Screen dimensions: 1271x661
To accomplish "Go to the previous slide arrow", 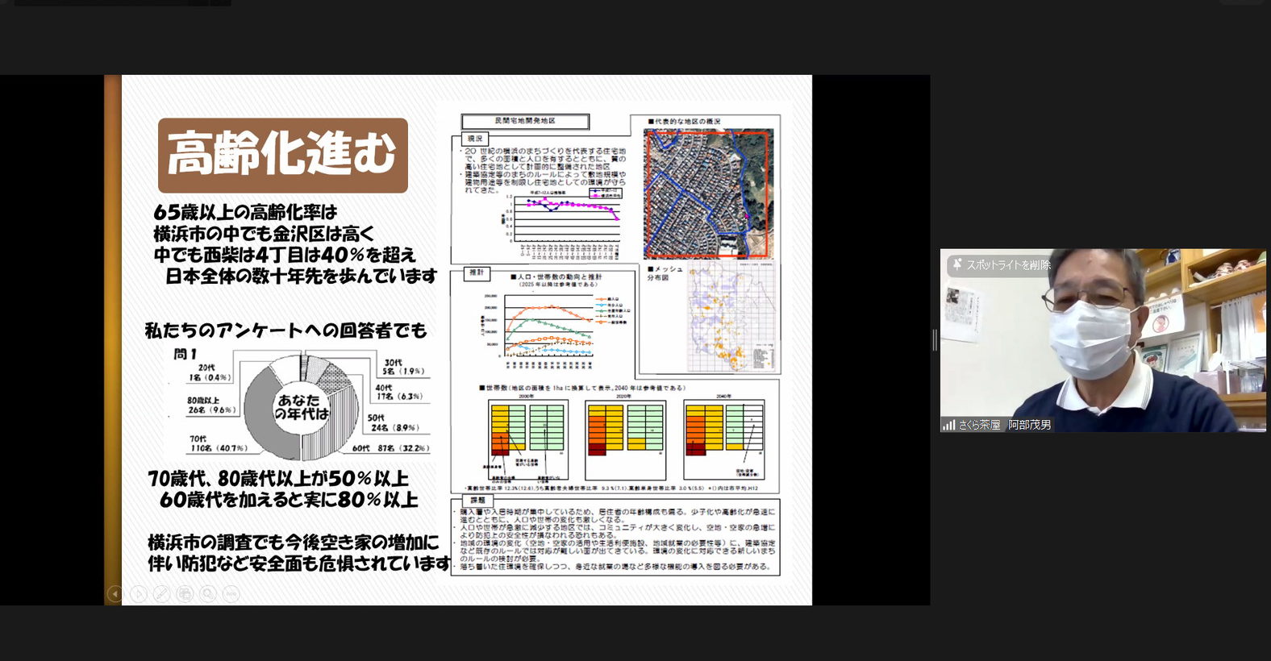I will pos(115,594).
